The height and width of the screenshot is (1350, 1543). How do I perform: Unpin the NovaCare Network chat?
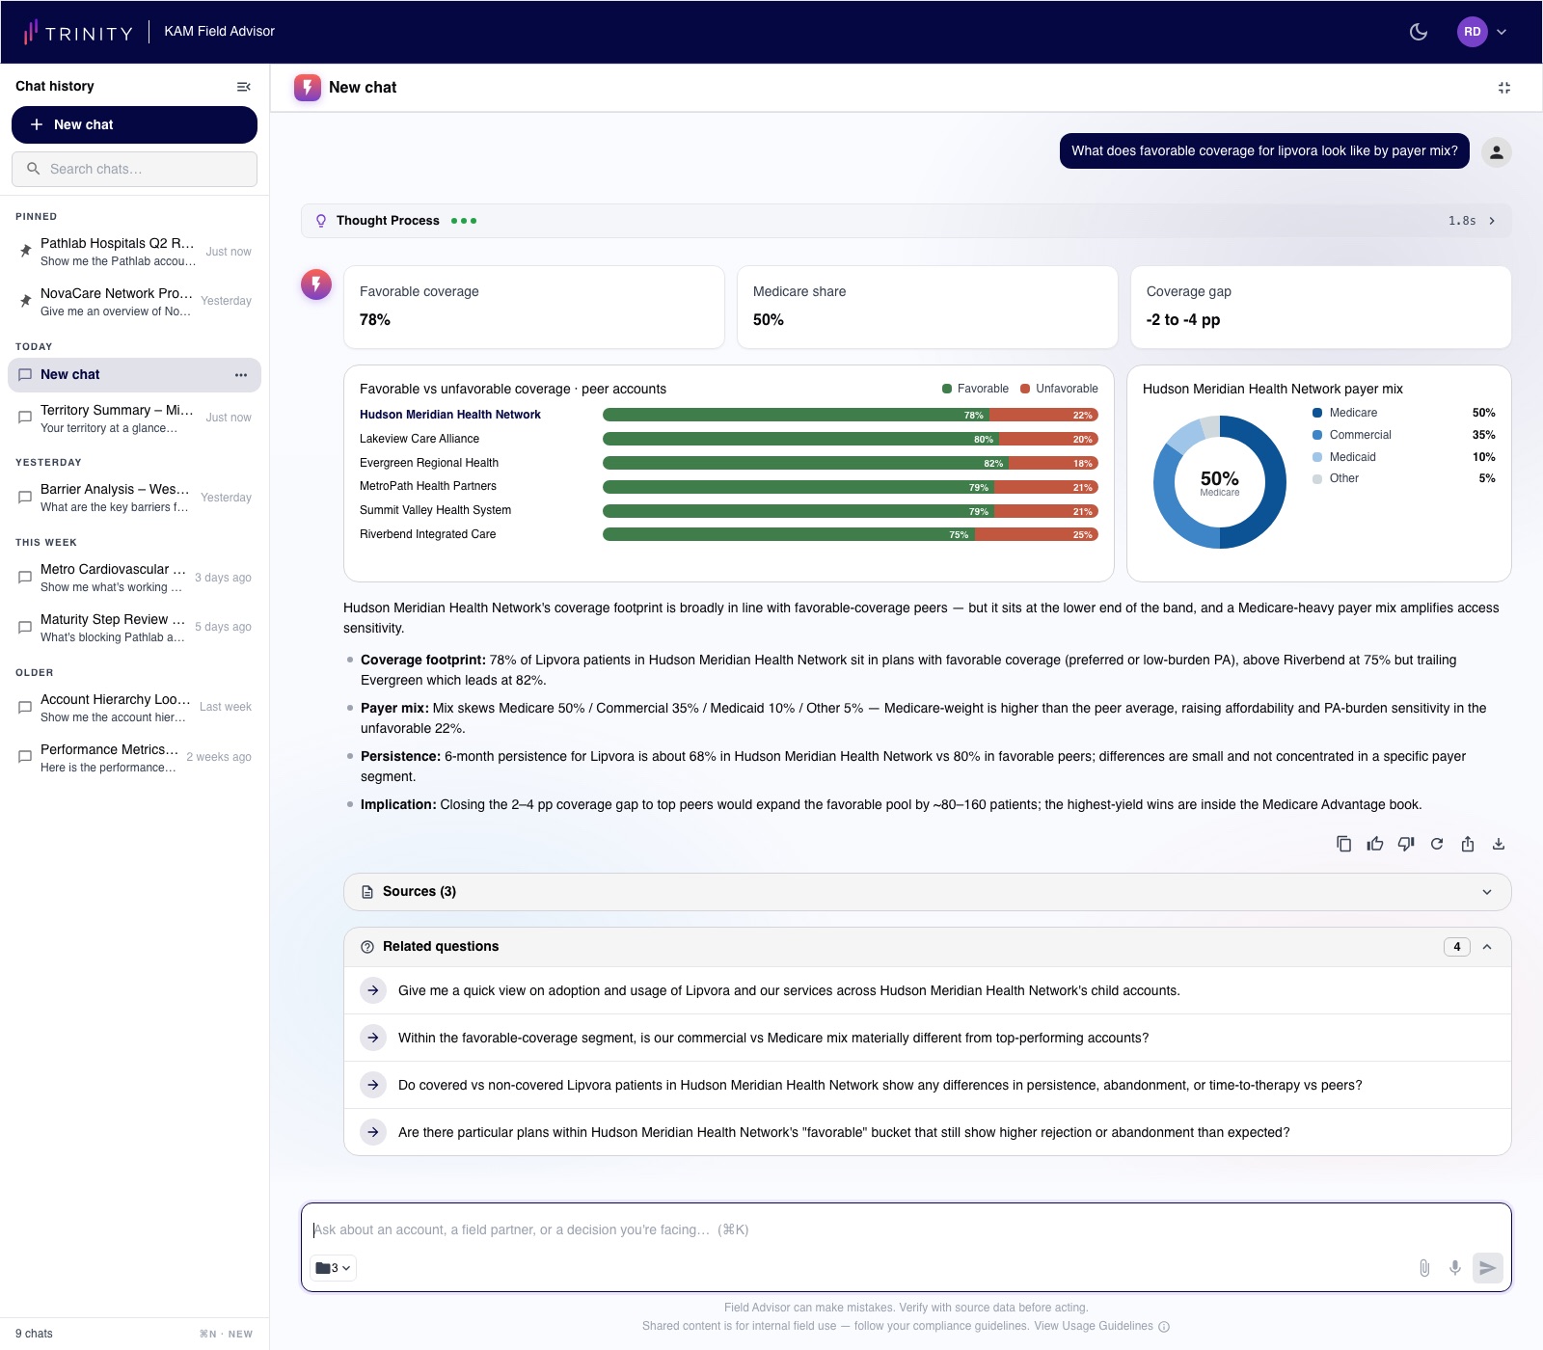click(26, 301)
